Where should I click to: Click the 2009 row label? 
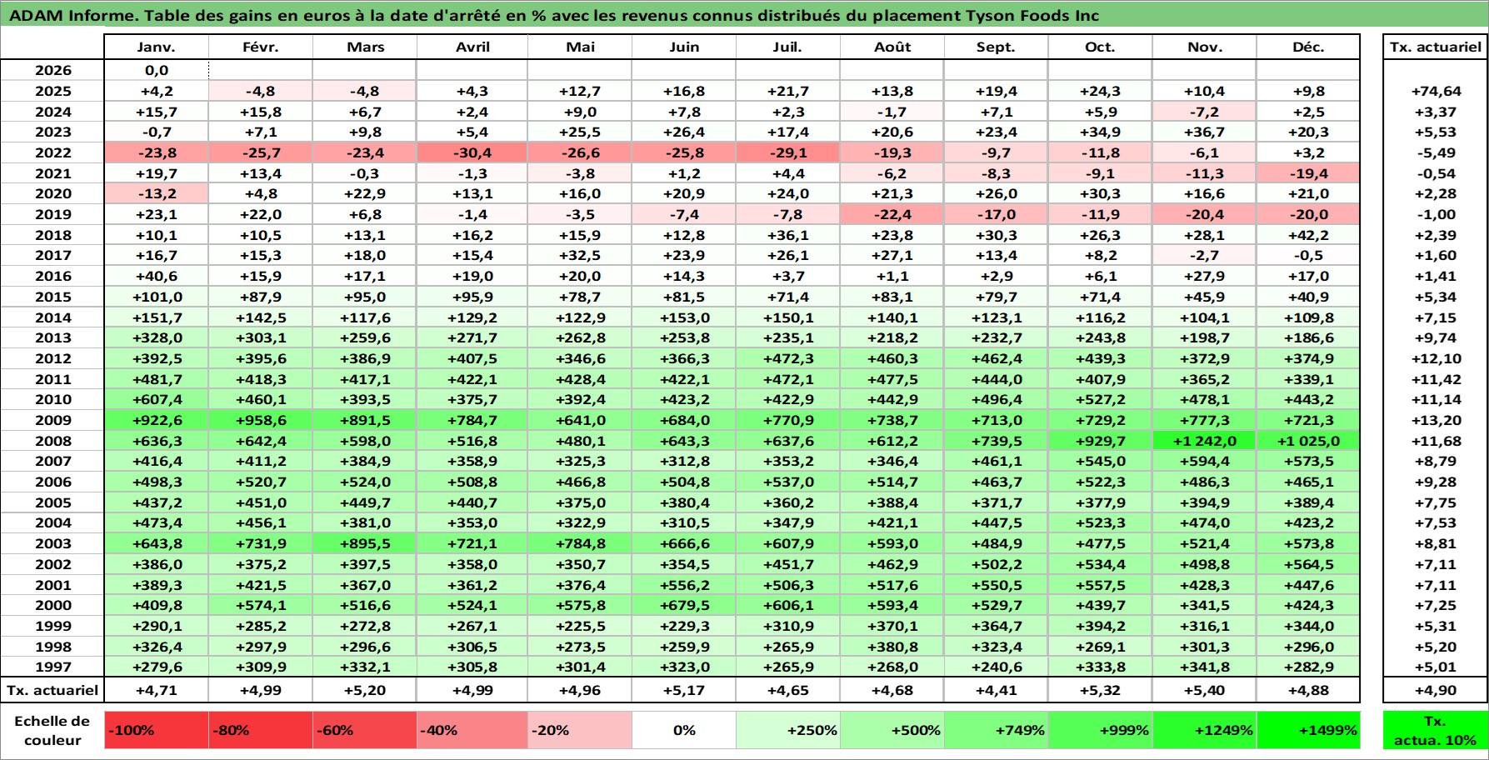pyautogui.click(x=52, y=420)
